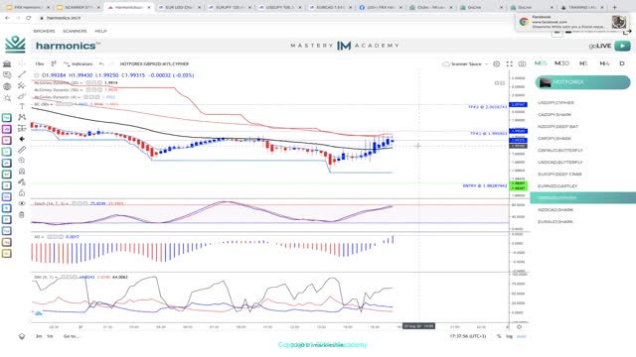Open the pitchfork tools icon

22,85
